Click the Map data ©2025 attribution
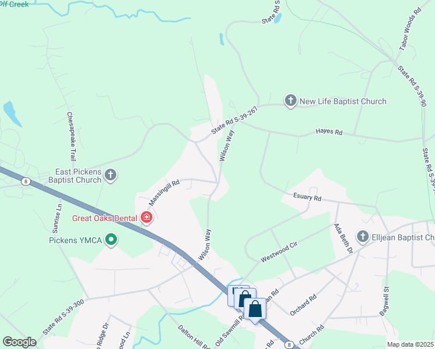Image resolution: width=435 pixels, height=349 pixels. point(411,344)
